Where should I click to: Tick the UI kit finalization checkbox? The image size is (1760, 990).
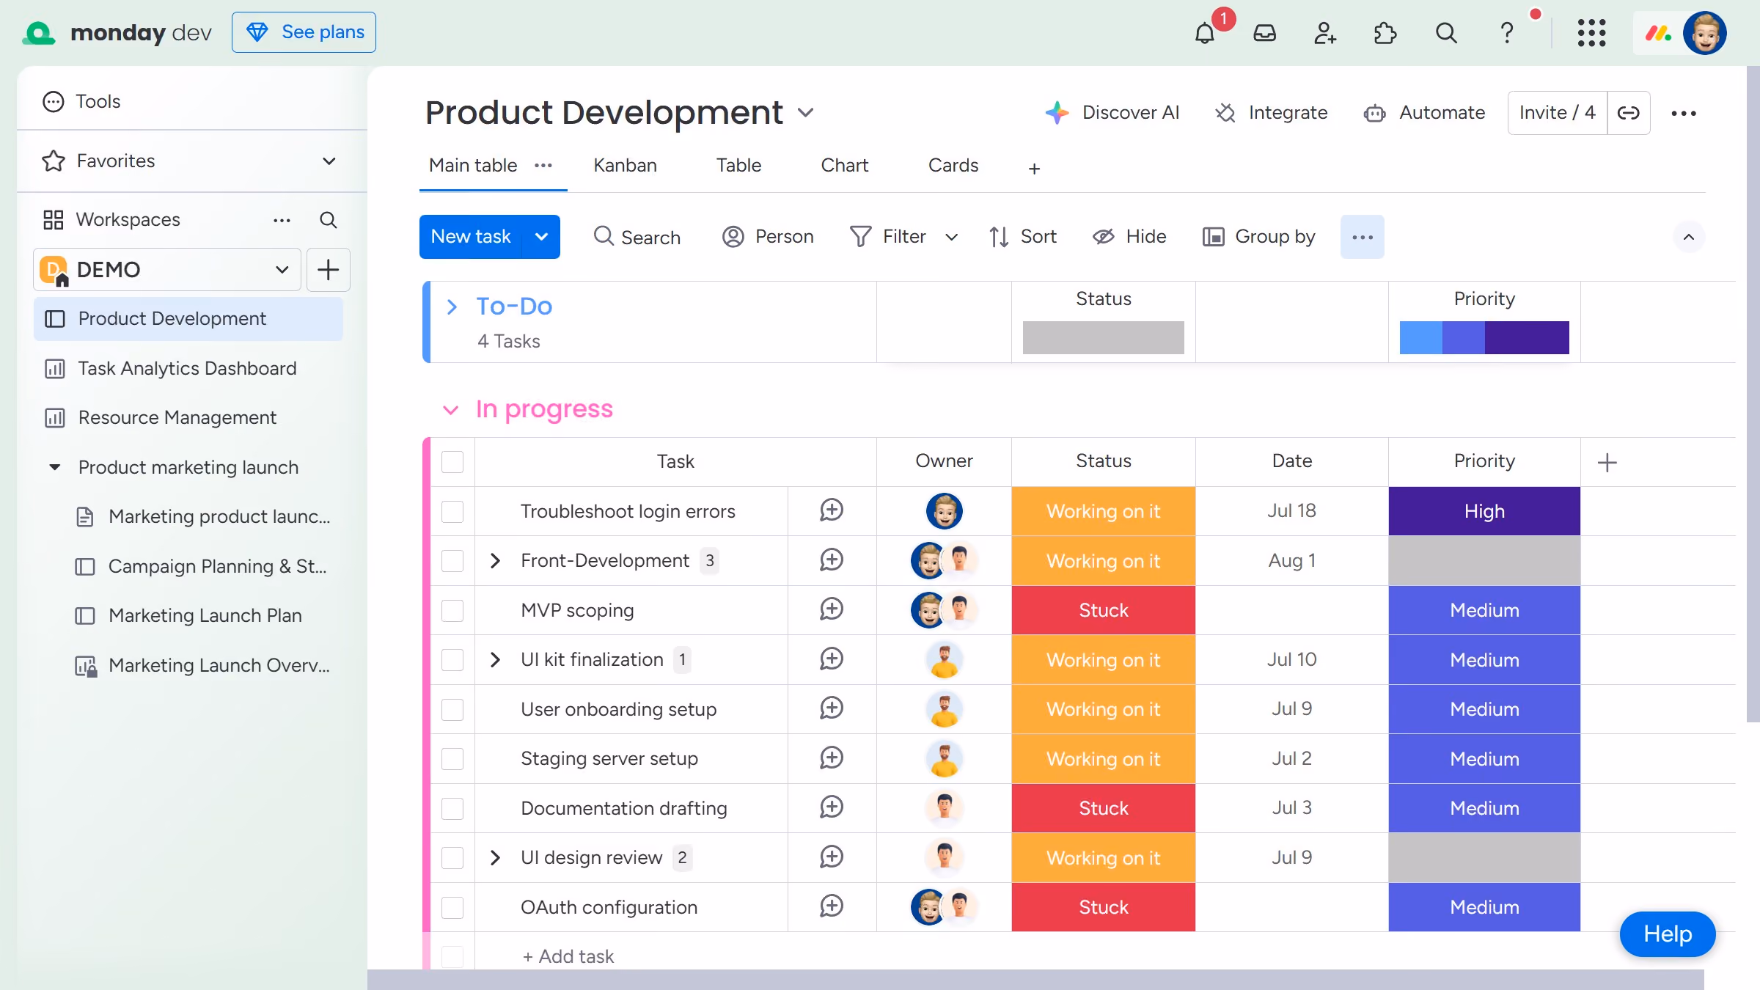click(x=452, y=660)
